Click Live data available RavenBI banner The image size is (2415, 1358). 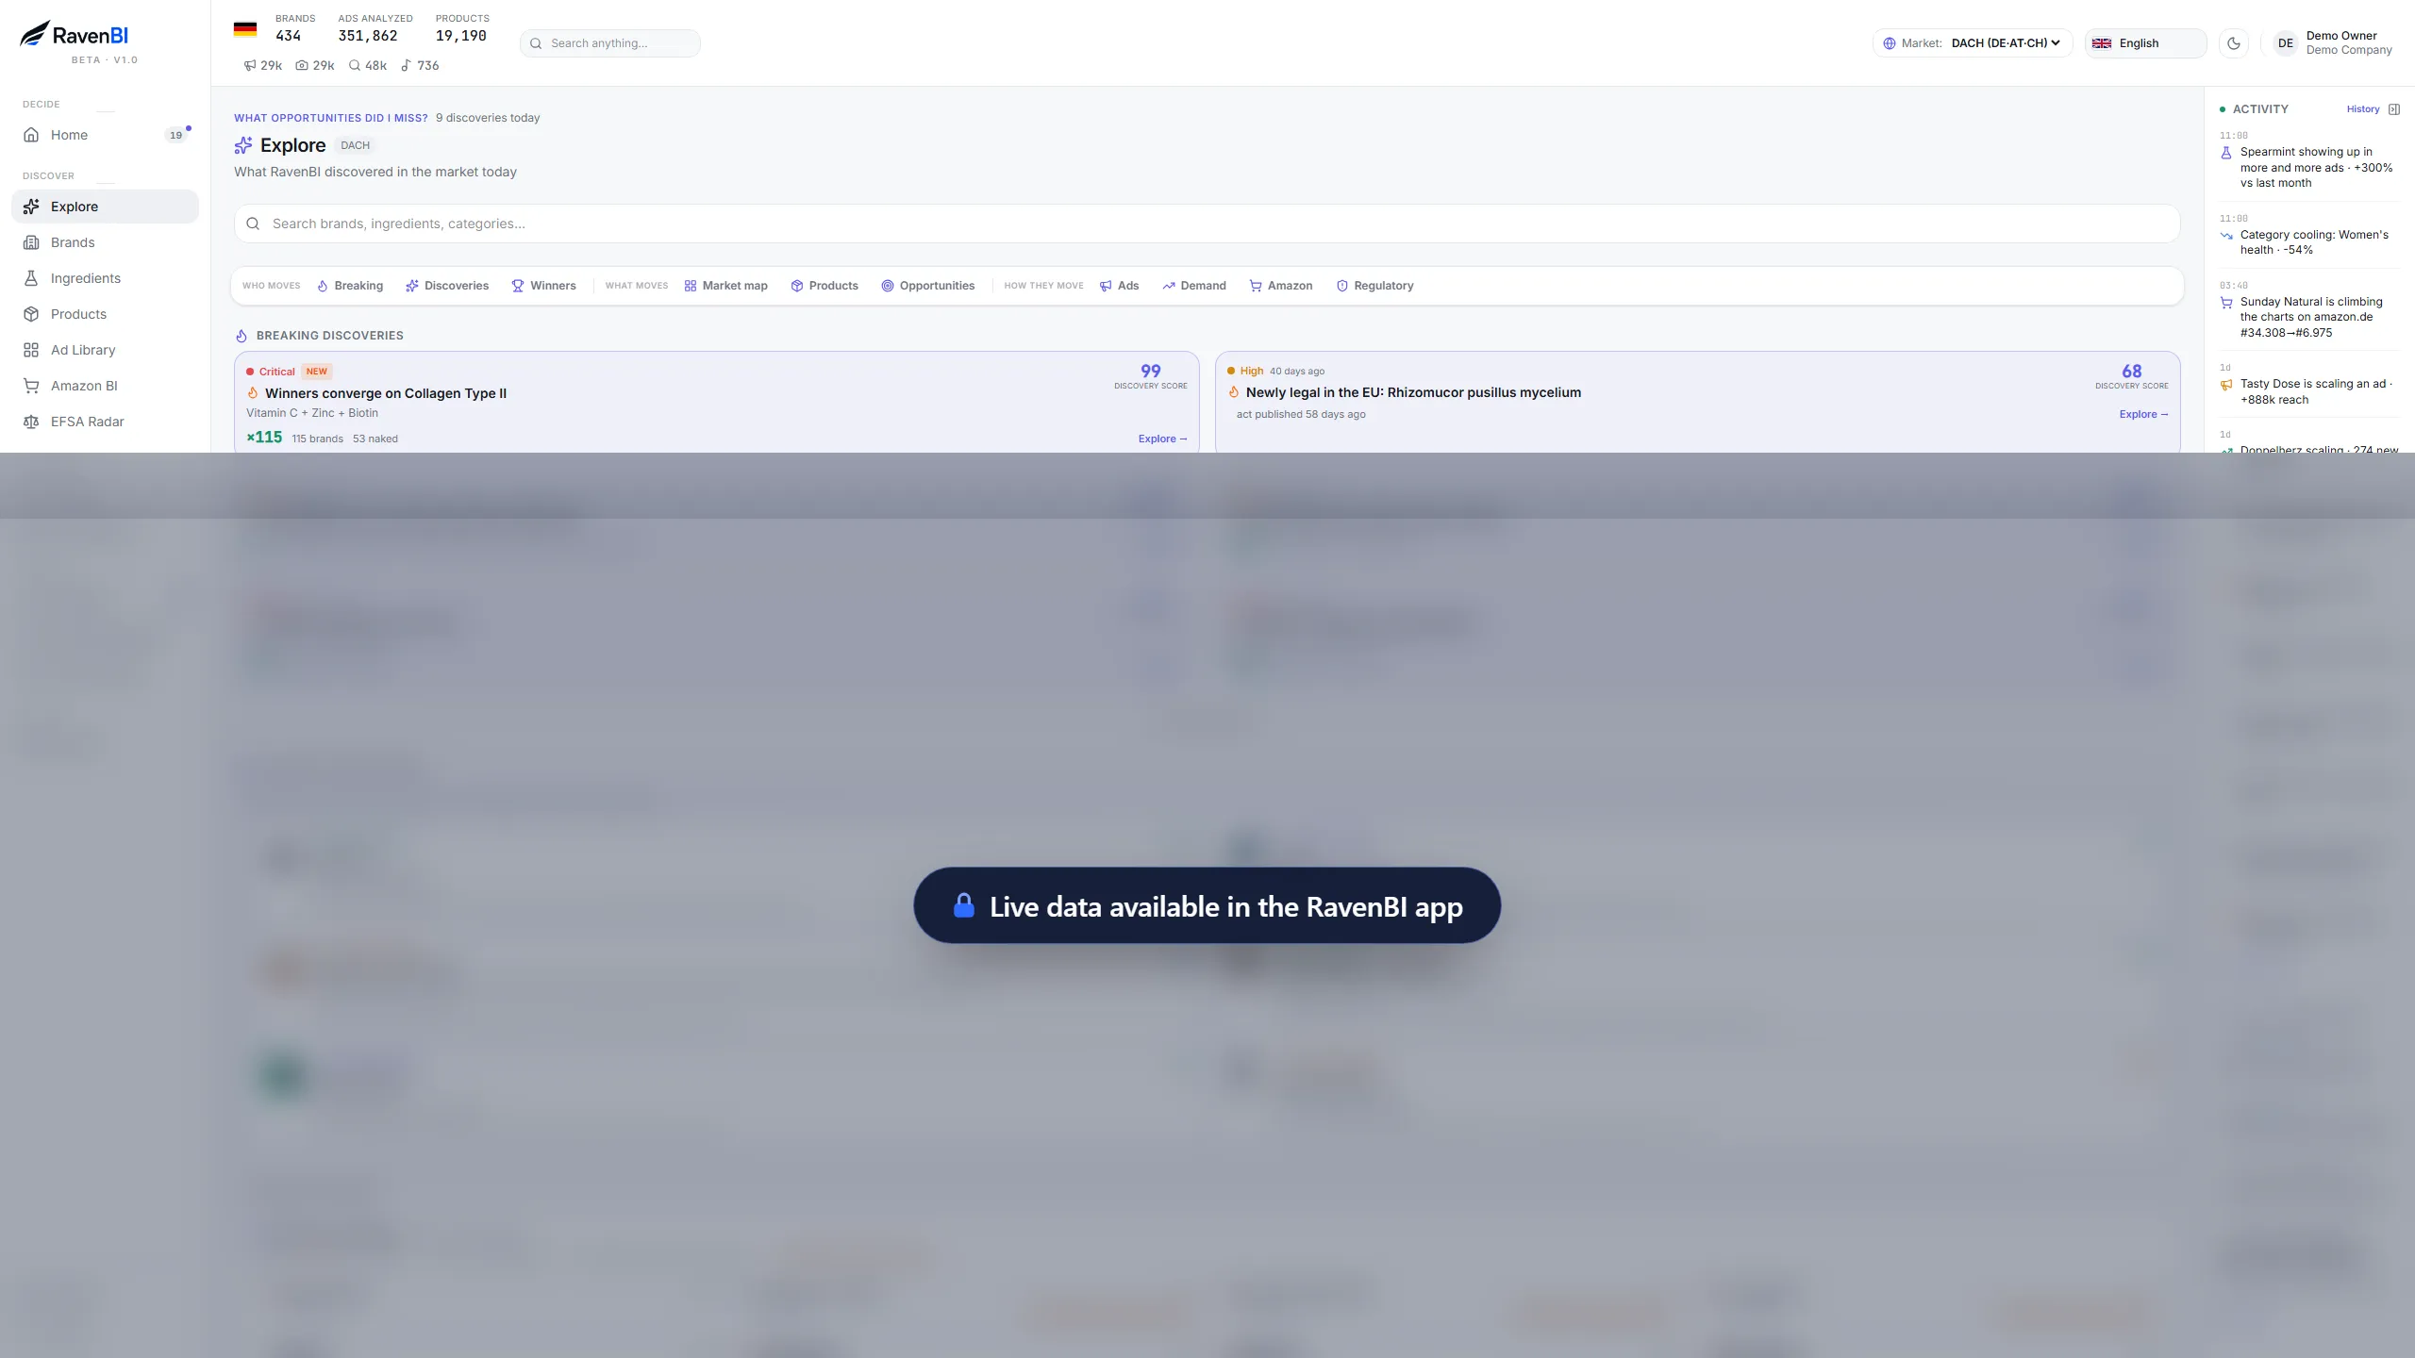point(1207,905)
